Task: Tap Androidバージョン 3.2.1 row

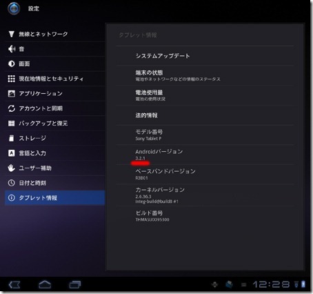Action: click(205, 155)
